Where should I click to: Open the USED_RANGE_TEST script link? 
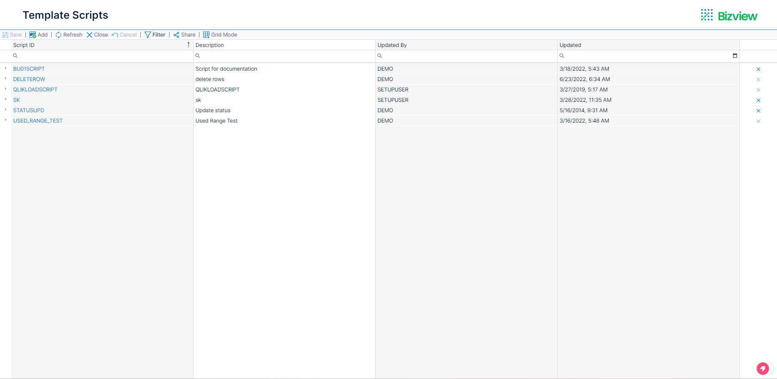(38, 121)
